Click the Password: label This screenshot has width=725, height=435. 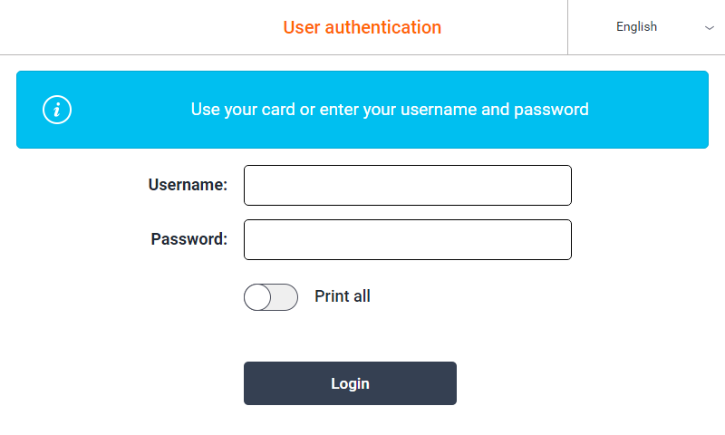tap(189, 239)
